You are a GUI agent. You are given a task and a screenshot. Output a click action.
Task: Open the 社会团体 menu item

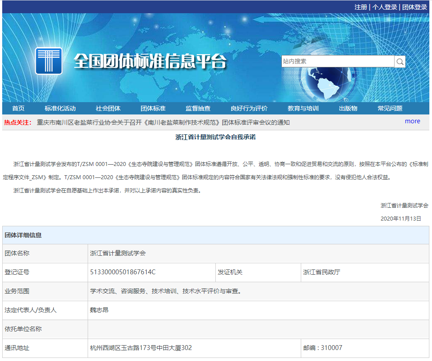[x=108, y=108]
